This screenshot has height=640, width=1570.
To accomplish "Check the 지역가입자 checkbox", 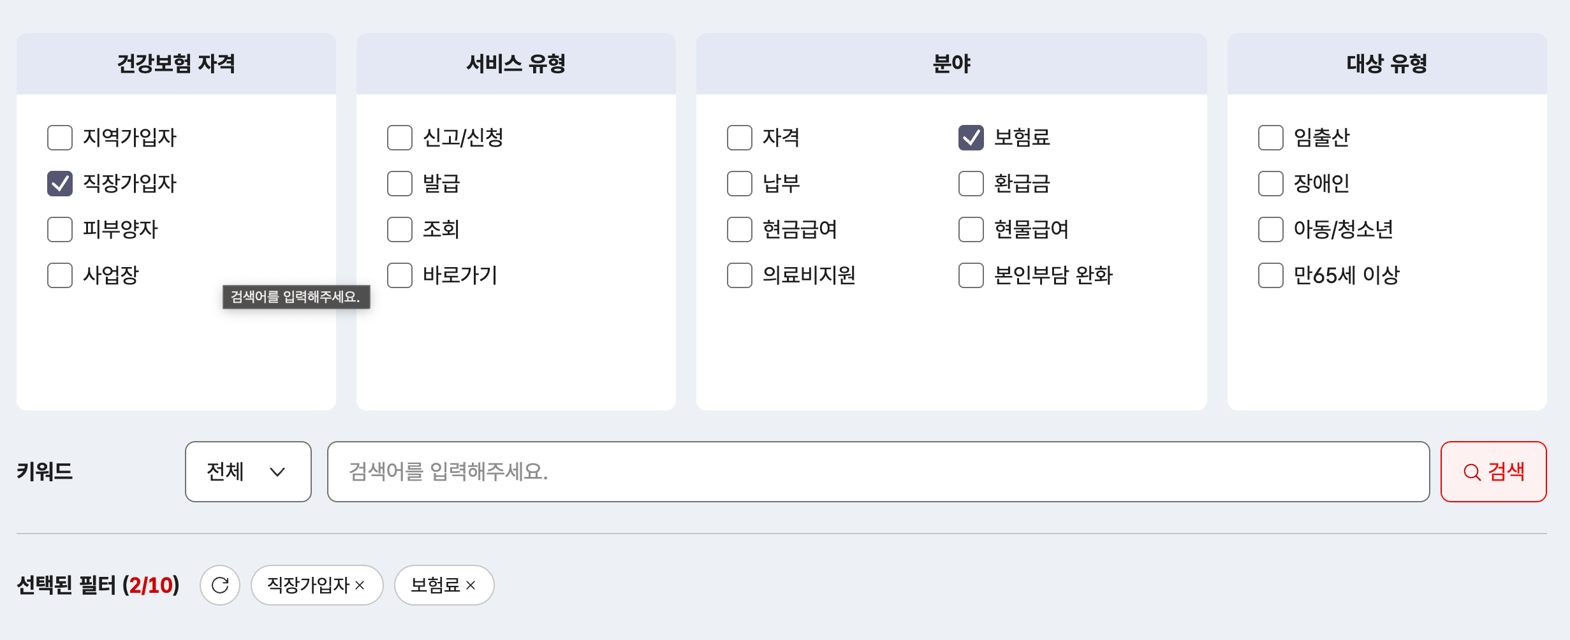I will coord(59,138).
